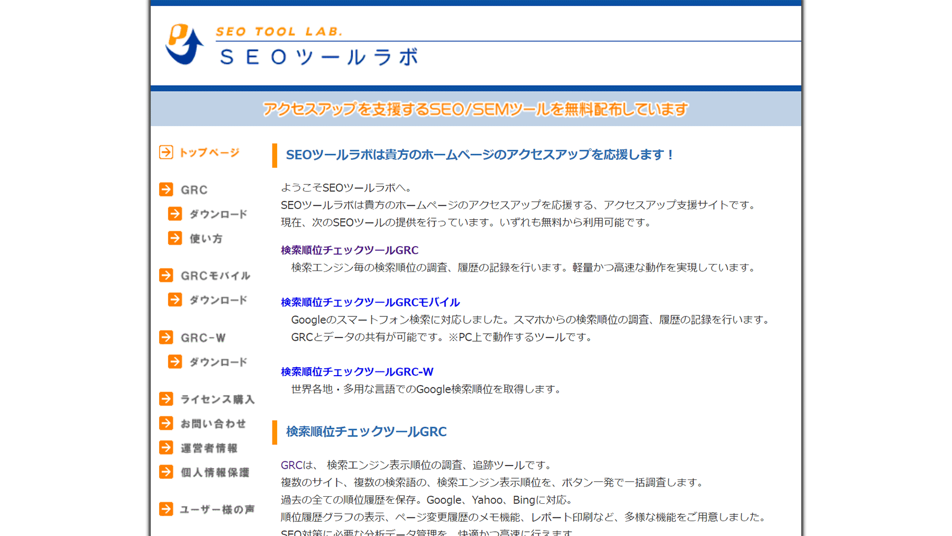This screenshot has height=536, width=952.
Task: Click the arrow icon beside 個人情報保護
Action: [166, 472]
